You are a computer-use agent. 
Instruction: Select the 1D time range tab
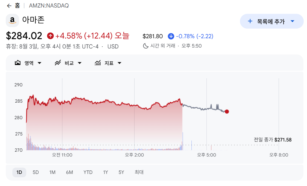click(19, 172)
